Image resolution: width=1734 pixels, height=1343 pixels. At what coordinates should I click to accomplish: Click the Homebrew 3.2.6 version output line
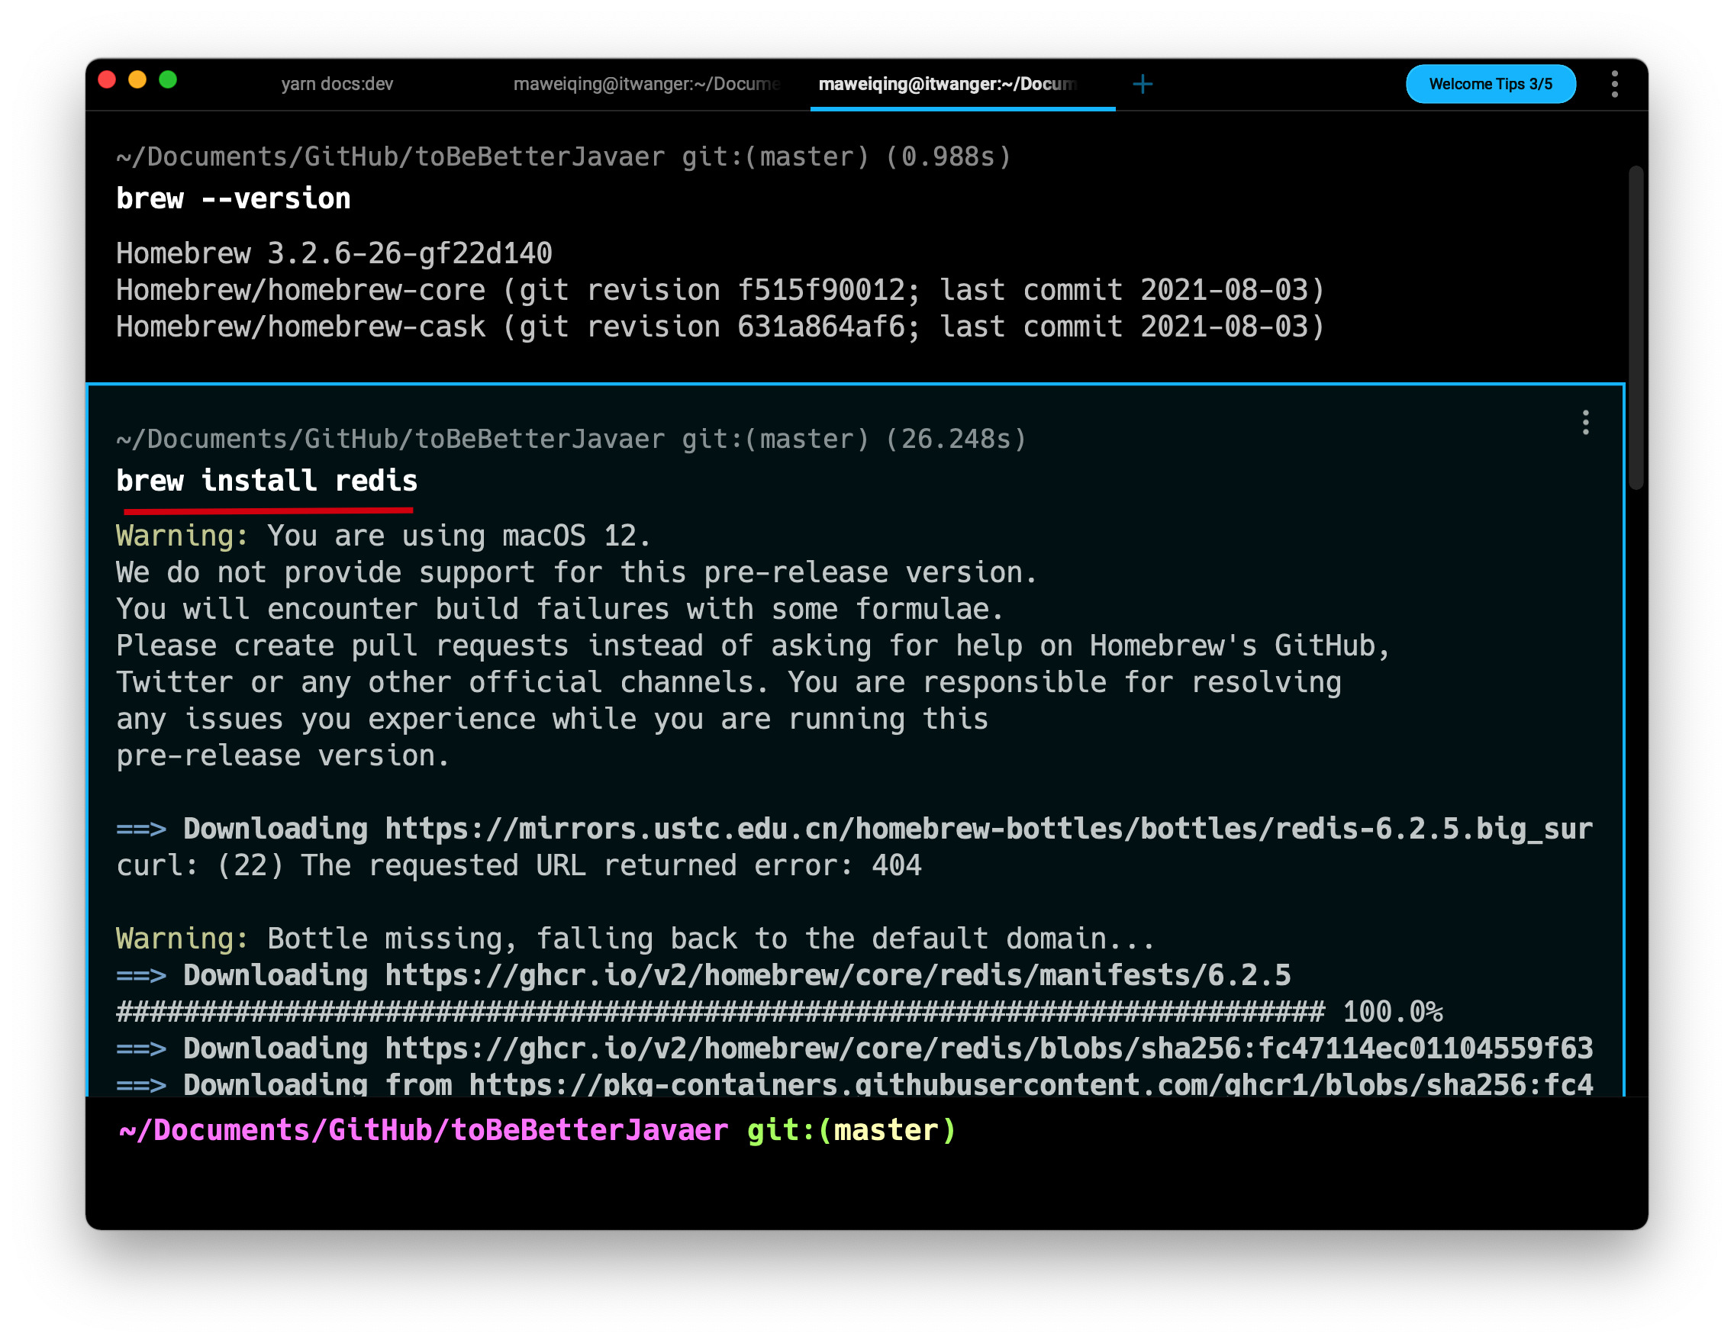(x=334, y=254)
